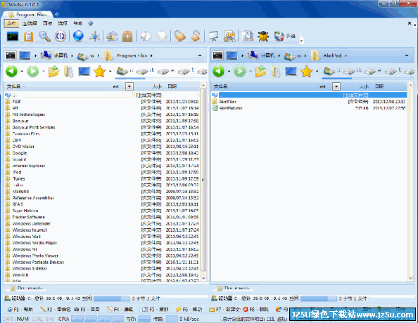
Task: Open the crossed tools settings icon
Action: (x=229, y=37)
